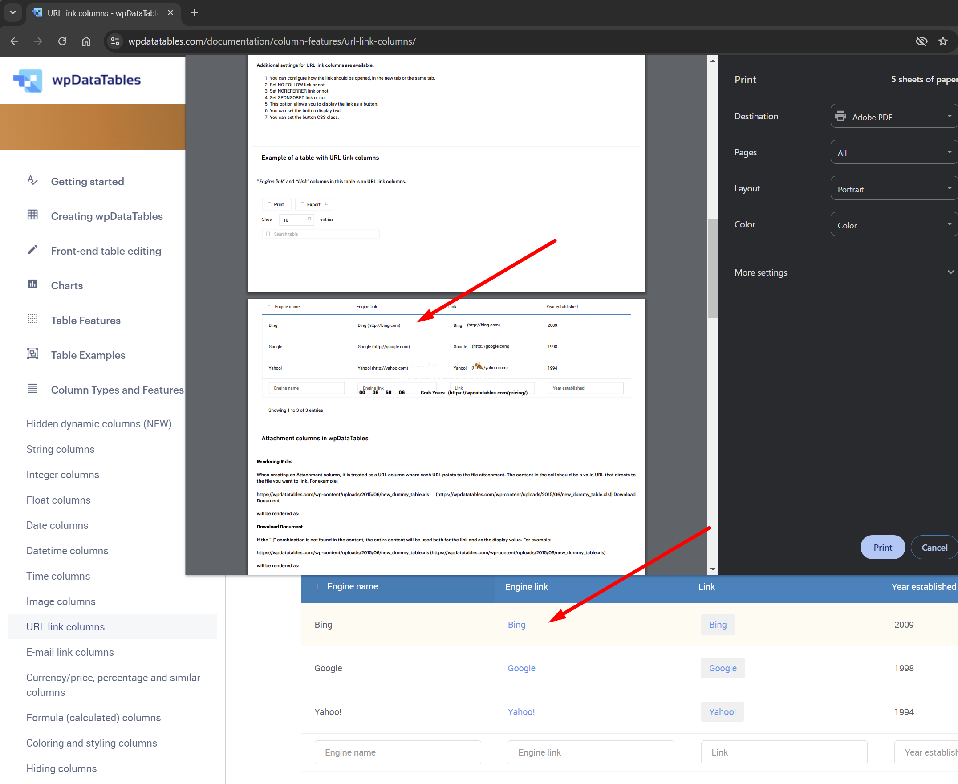This screenshot has height=784, width=958.
Task: Click the Charts sidebar icon
Action: [x=32, y=284]
